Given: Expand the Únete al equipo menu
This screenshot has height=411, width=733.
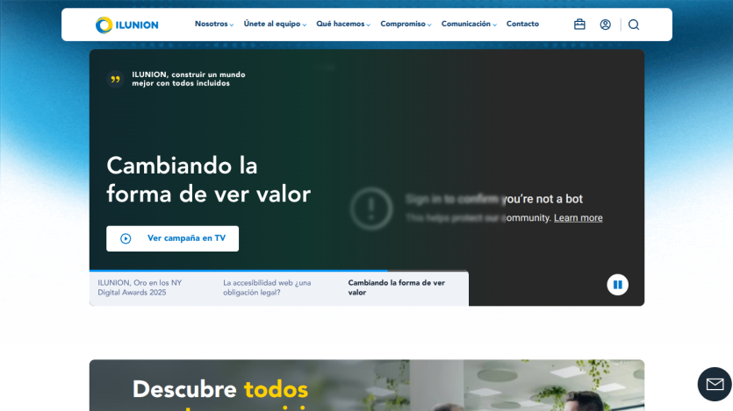Looking at the screenshot, I should click(x=275, y=24).
